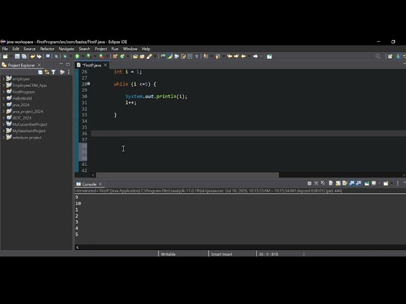Toggle Show Console on standard error change

click(x=358, y=183)
